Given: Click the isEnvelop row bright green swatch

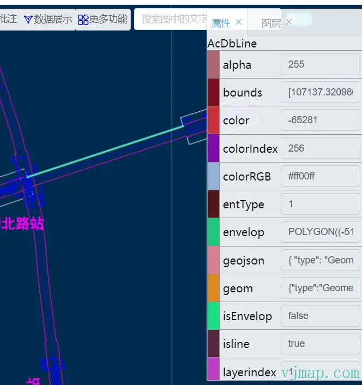Looking at the screenshot, I should click(213, 316).
